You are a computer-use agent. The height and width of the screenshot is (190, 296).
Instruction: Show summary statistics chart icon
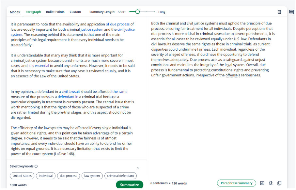click(262, 183)
